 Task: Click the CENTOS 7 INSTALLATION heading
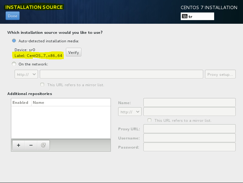(209, 7)
